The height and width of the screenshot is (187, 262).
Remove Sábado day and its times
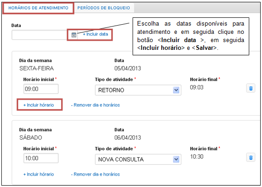click(95, 174)
